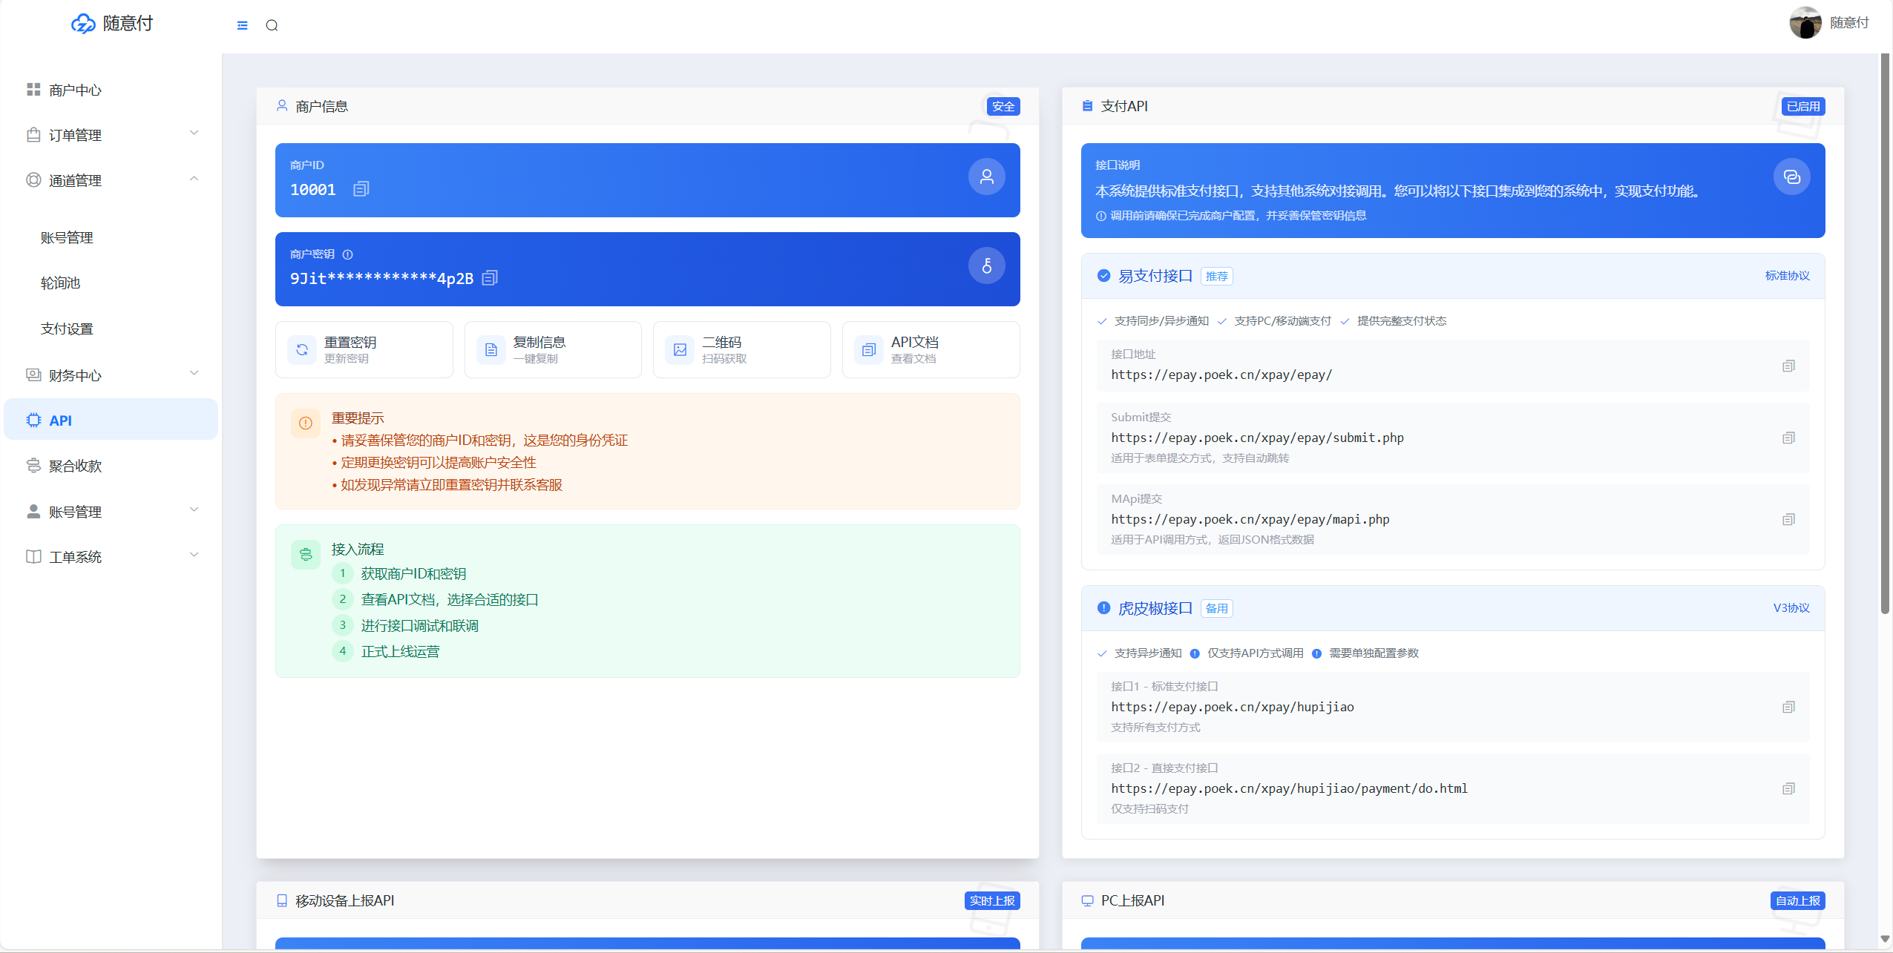Click the 重置密钥 reset key button
Viewport: 1893px width, 953px height.
[364, 349]
